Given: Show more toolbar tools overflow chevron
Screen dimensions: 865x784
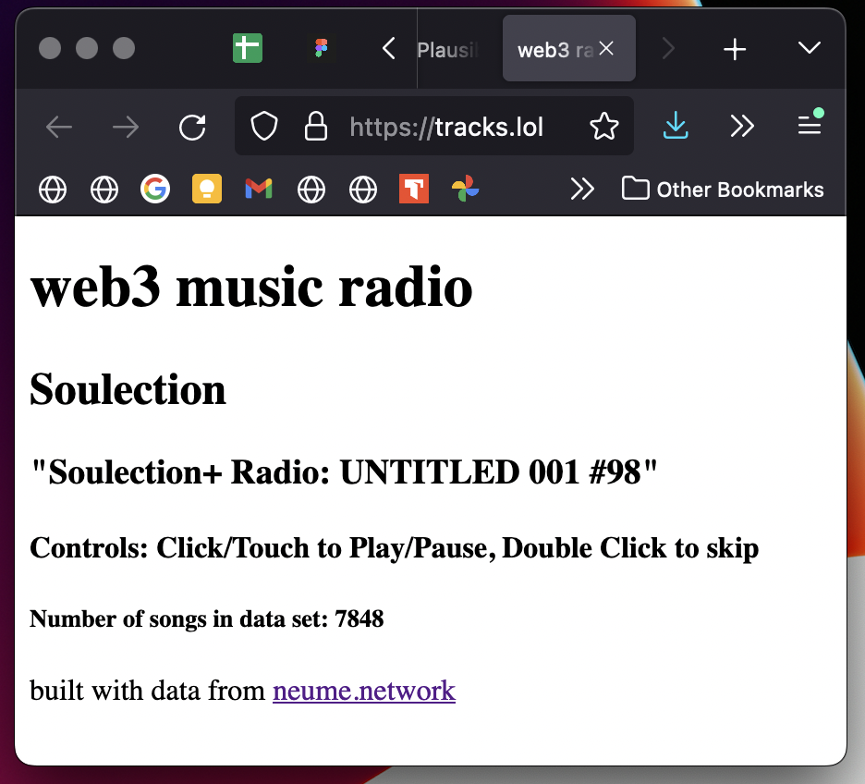Looking at the screenshot, I should (x=742, y=127).
